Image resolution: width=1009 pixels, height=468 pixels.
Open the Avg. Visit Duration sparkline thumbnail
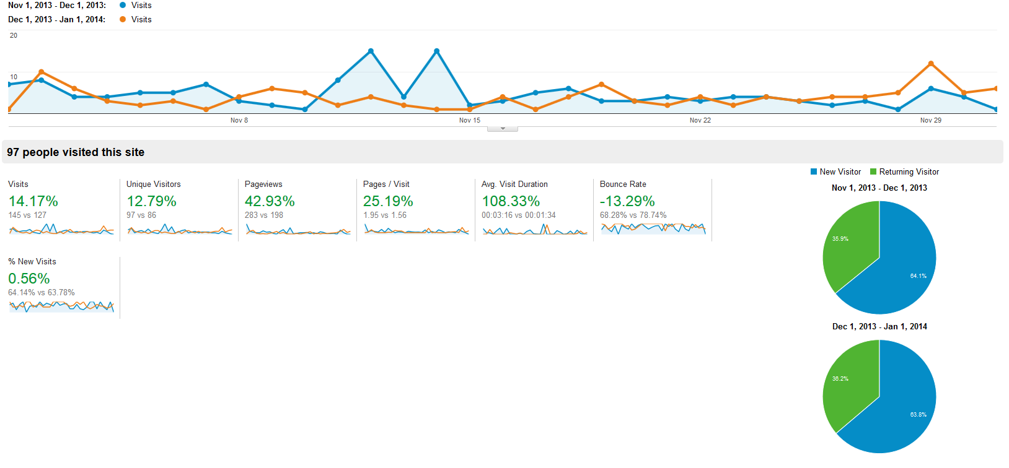pos(535,229)
